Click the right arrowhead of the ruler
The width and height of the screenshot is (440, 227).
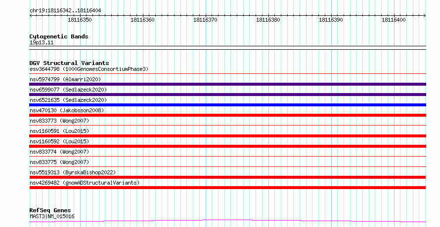click(425, 16)
